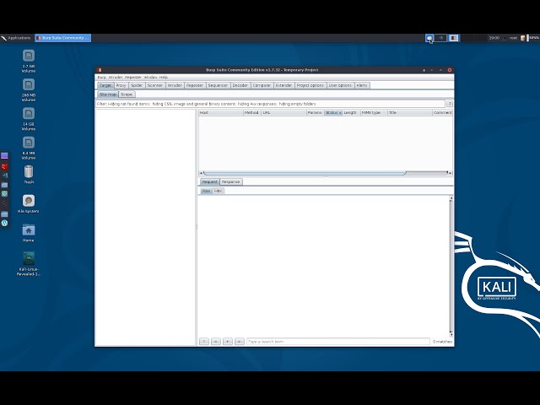The height and width of the screenshot is (405, 540).
Task: Sort by the MIME type column header
Action: click(374, 112)
